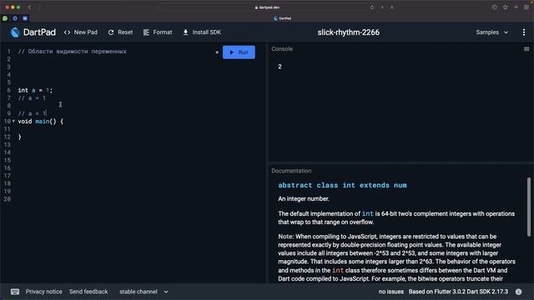Open keyboard shortcuts icon in footer
The width and height of the screenshot is (534, 300).
coord(15,292)
